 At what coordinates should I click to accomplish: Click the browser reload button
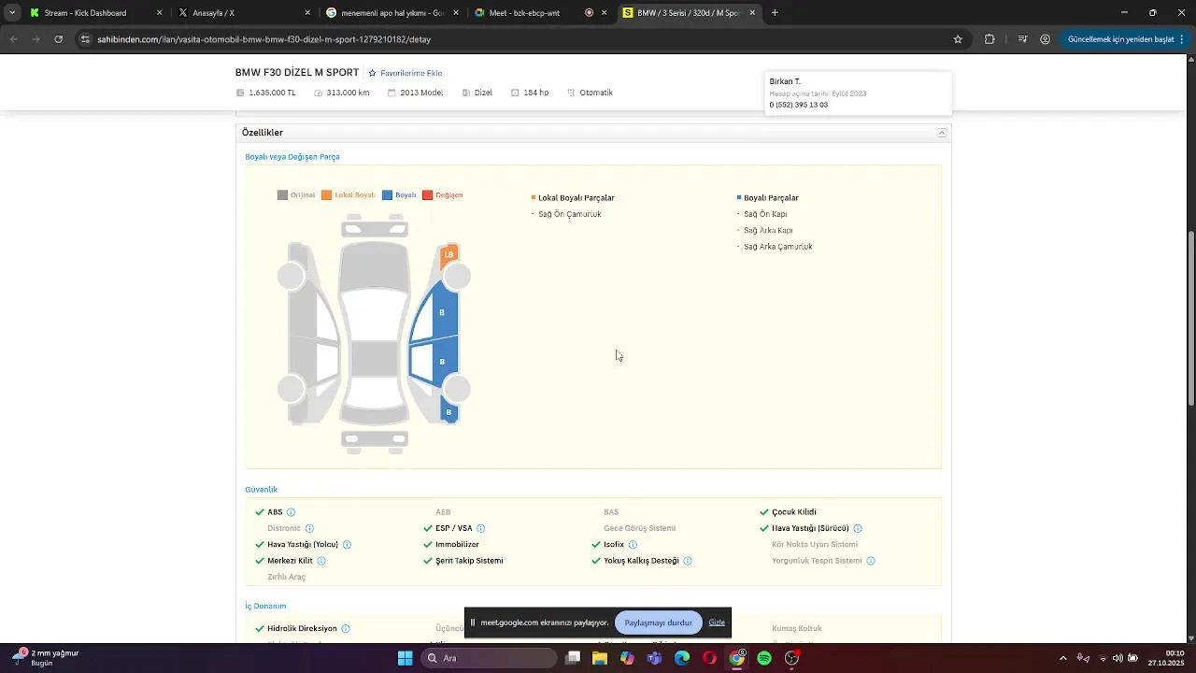pyautogui.click(x=58, y=39)
